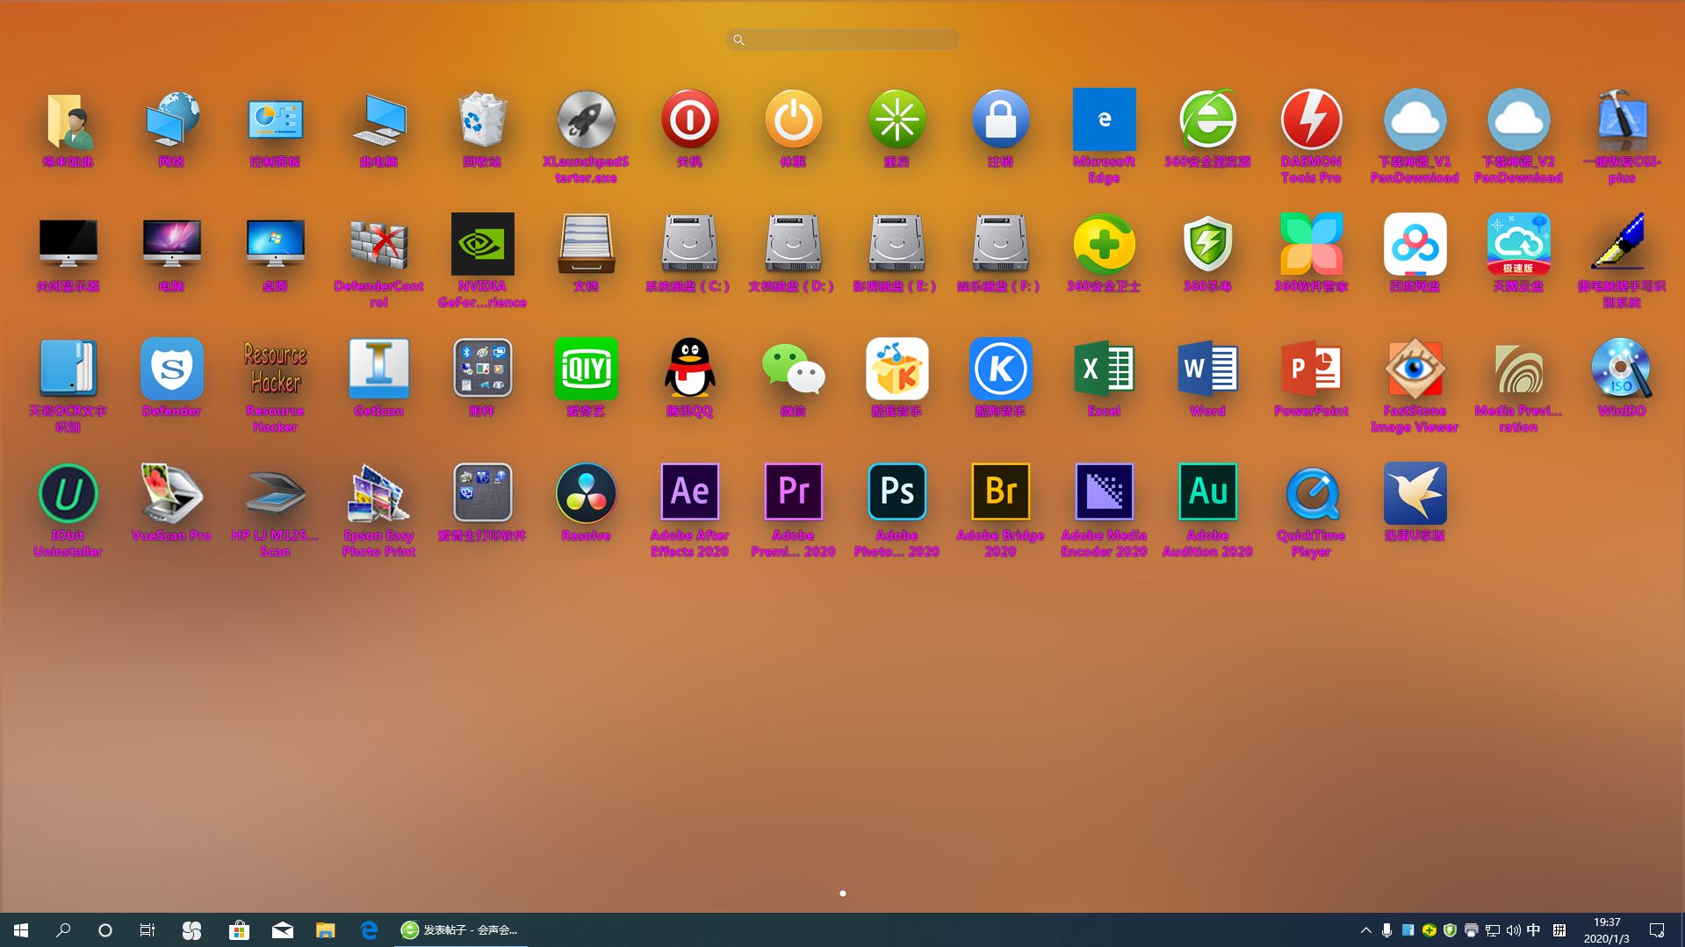1685x947 pixels.
Task: Launch DAEMON Tools Pro
Action: 1311,119
